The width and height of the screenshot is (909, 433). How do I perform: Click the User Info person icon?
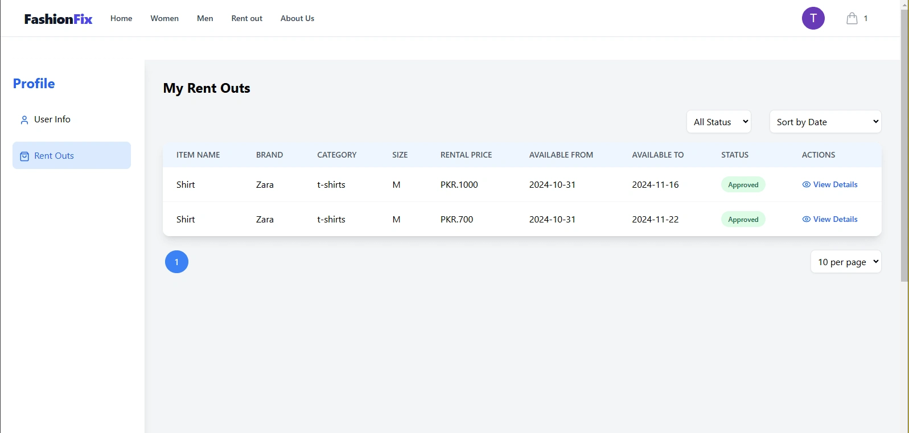(24, 120)
